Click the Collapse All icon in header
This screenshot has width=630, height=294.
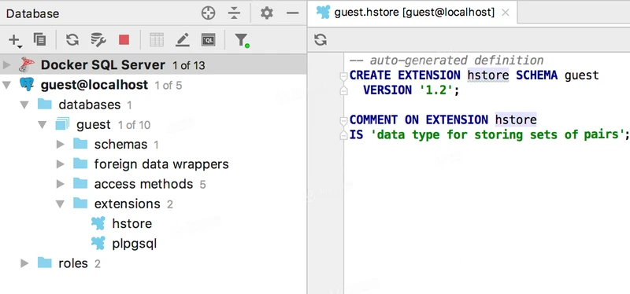pyautogui.click(x=233, y=13)
